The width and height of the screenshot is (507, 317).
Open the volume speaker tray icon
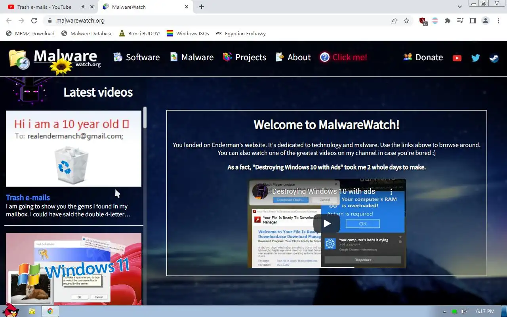[x=464, y=311]
